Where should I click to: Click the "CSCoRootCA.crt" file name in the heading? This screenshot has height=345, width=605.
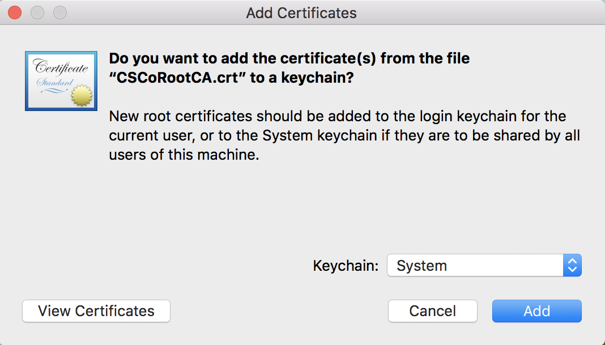tap(177, 78)
